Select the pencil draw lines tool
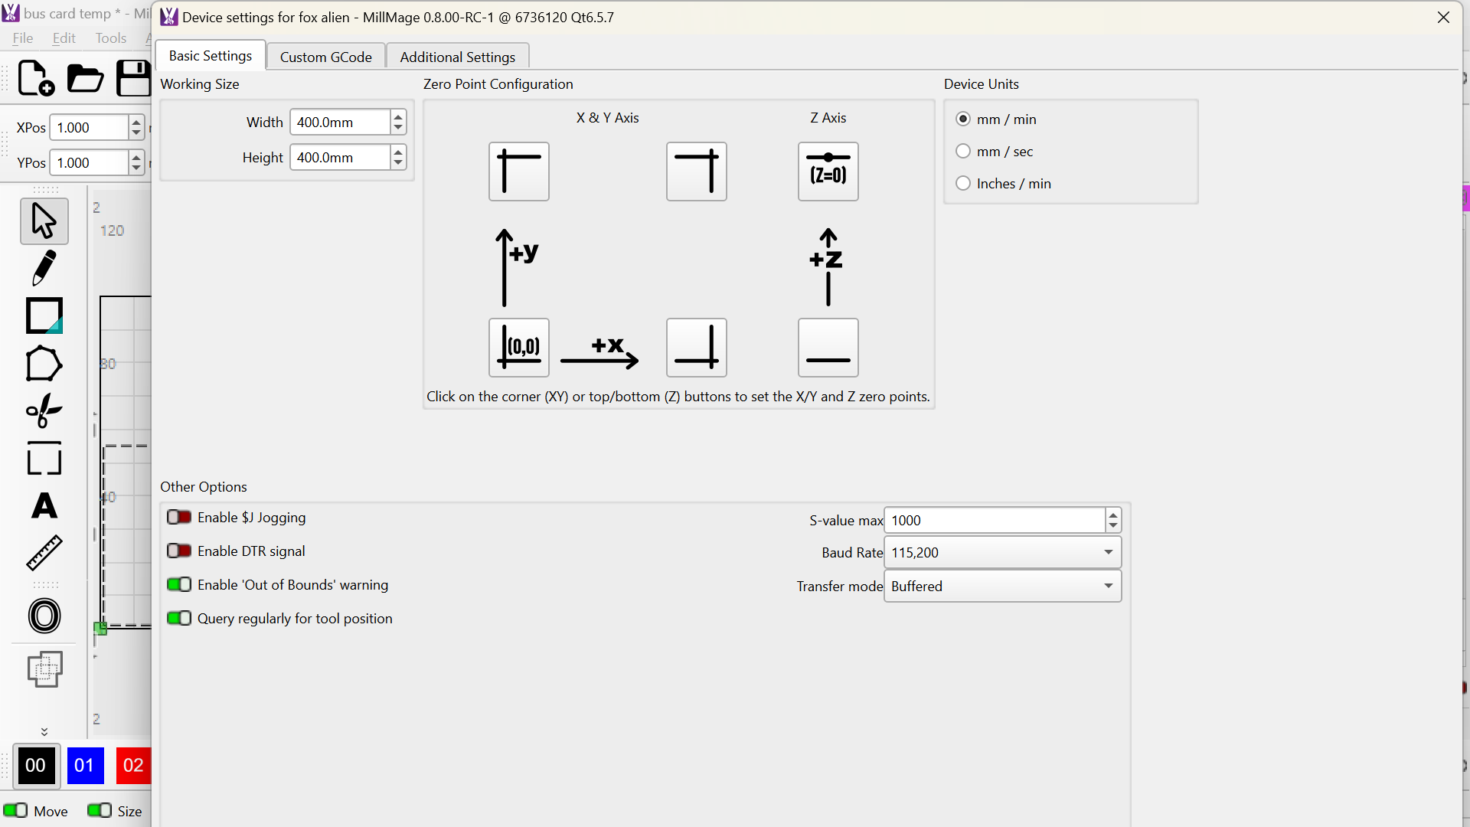This screenshot has height=827, width=1470. [x=44, y=268]
